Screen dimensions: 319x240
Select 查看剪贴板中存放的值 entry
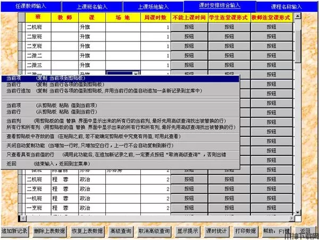click(x=120, y=136)
